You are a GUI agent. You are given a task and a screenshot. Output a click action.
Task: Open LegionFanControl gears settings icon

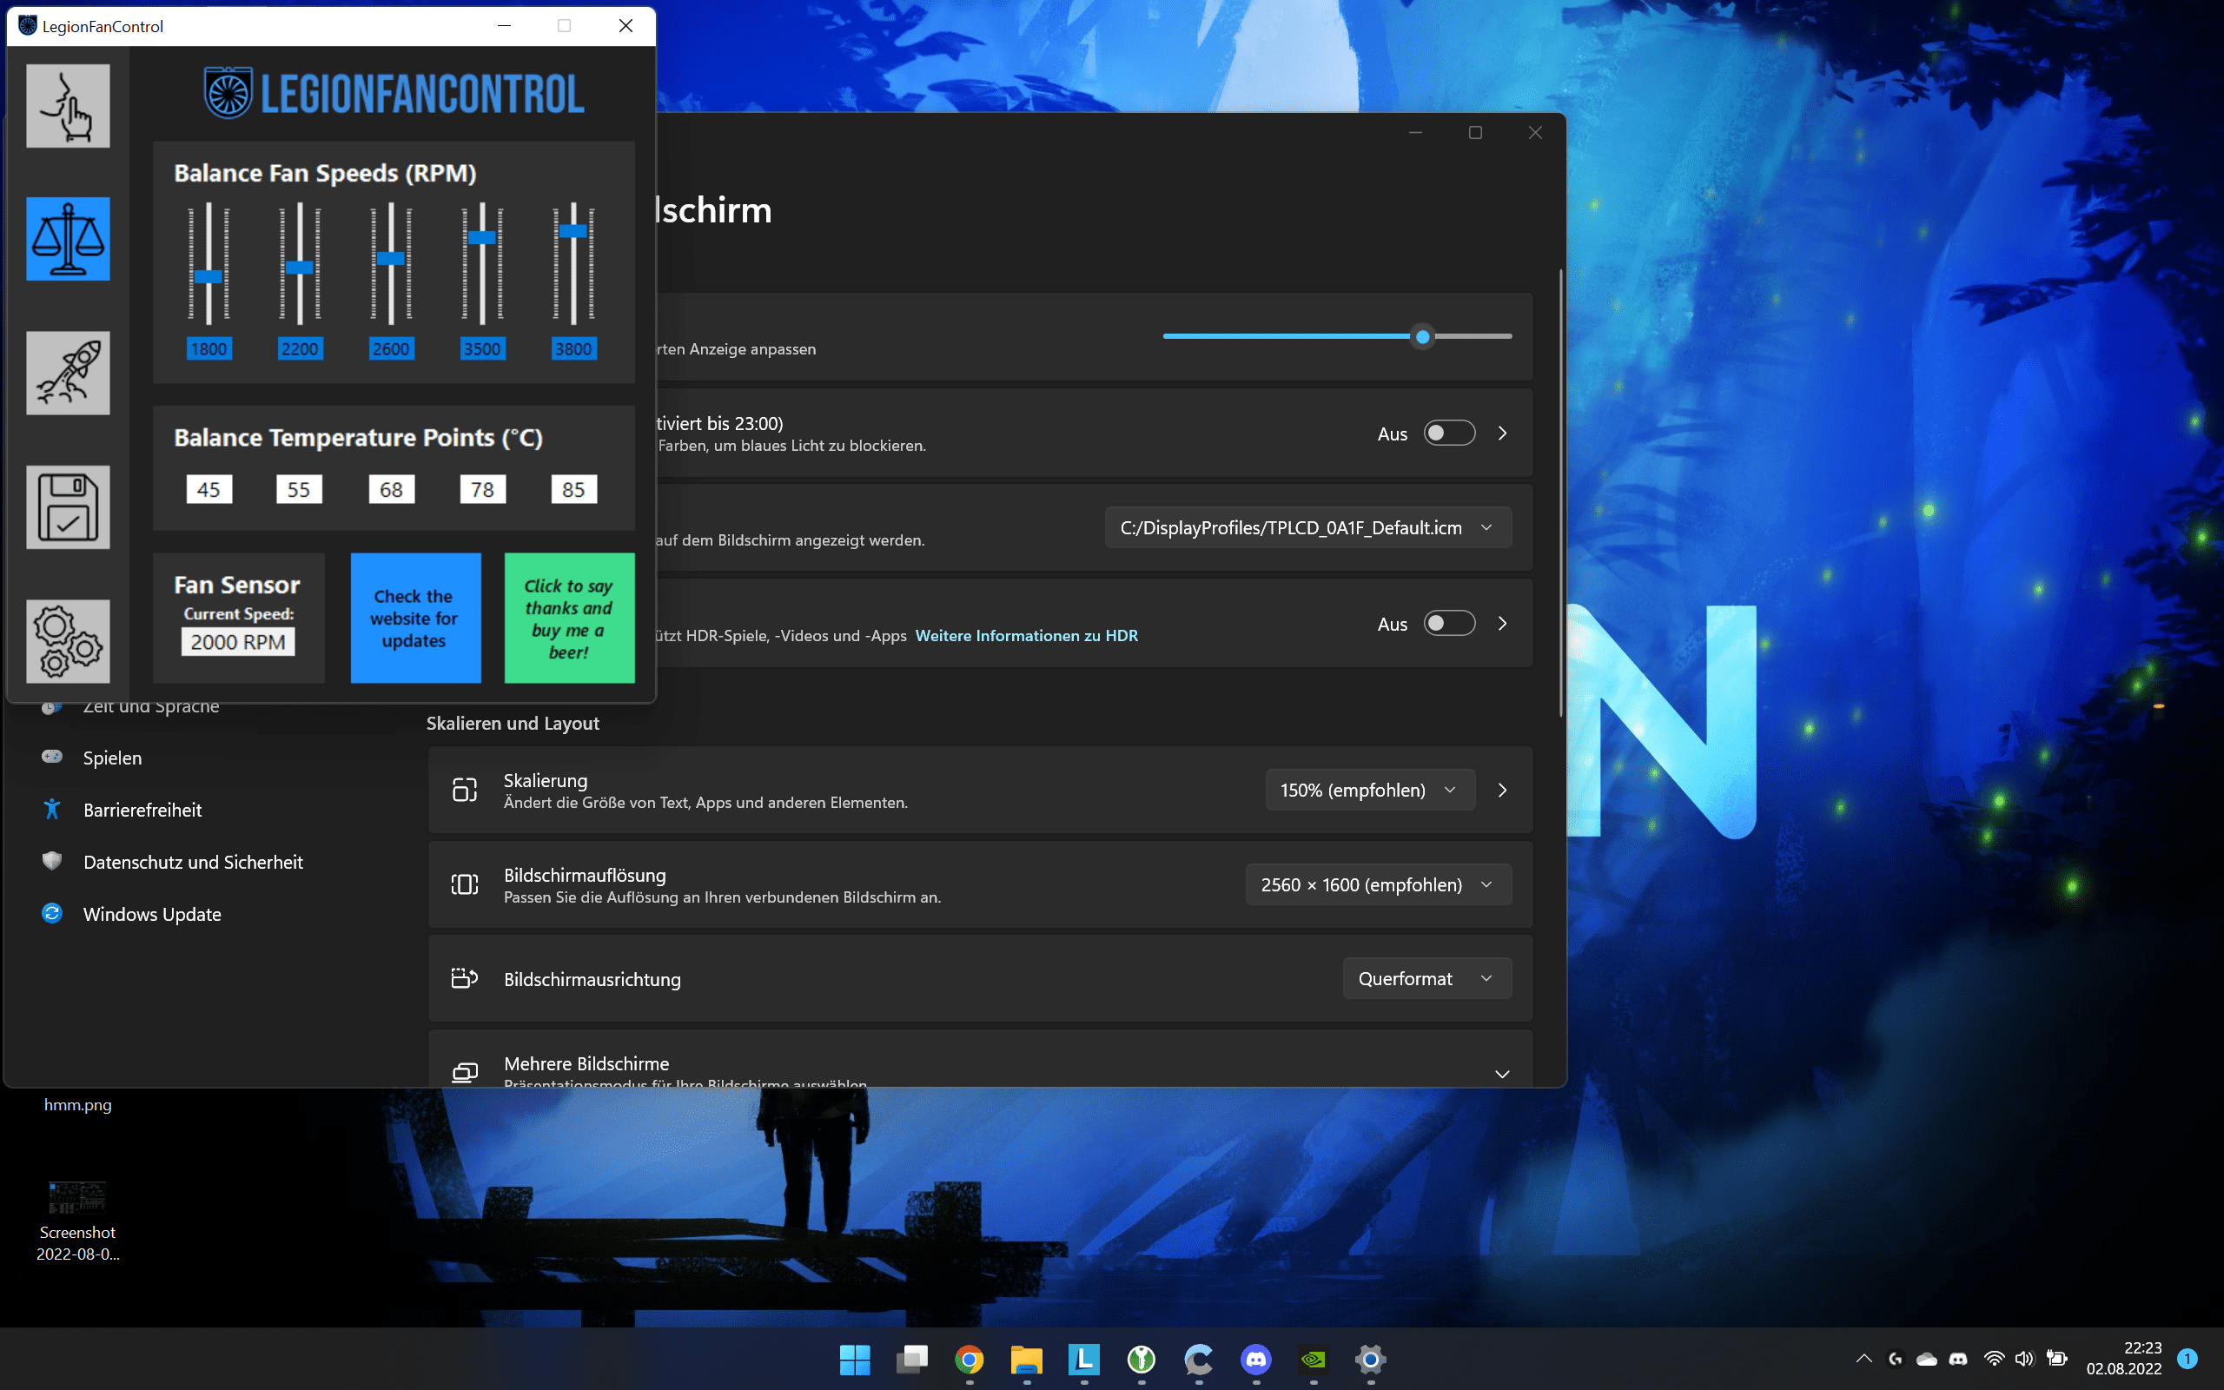coord(68,641)
